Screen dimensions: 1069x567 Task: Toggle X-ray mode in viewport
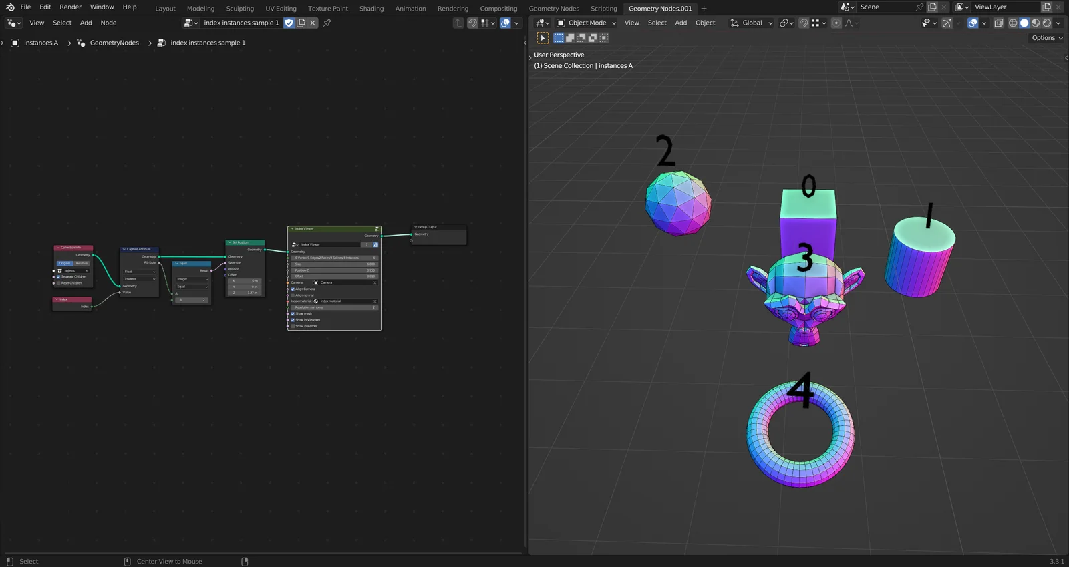click(x=998, y=23)
